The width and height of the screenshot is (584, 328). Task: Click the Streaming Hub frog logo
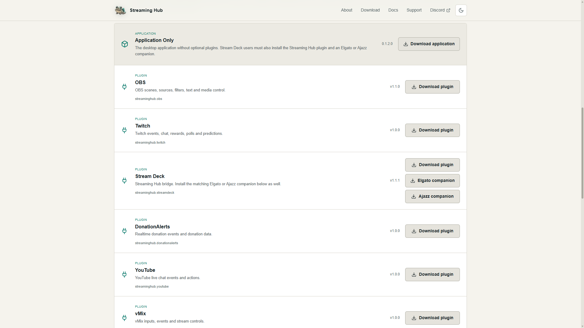[120, 10]
